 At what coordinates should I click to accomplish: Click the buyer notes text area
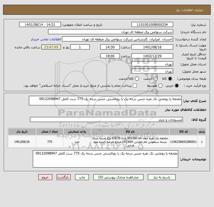tap(105, 159)
